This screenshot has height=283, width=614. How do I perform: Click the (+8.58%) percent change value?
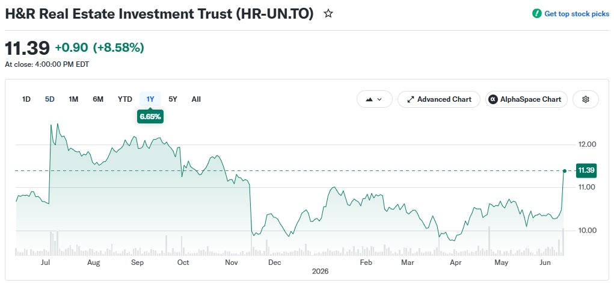tap(118, 48)
